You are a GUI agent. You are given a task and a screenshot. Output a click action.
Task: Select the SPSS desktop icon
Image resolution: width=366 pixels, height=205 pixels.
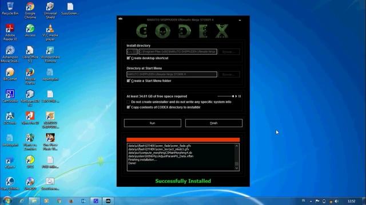click(x=30, y=162)
